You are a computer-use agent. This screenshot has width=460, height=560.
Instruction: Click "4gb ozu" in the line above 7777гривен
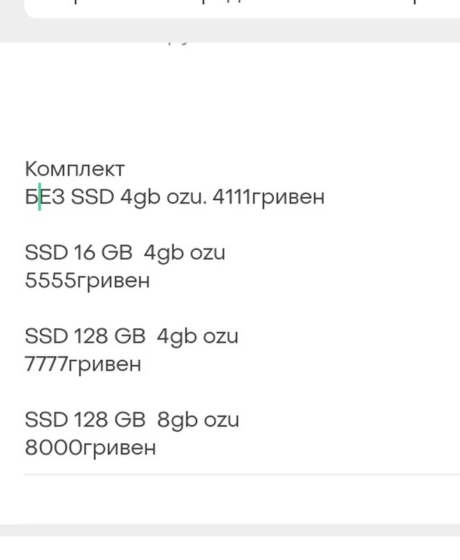(197, 336)
